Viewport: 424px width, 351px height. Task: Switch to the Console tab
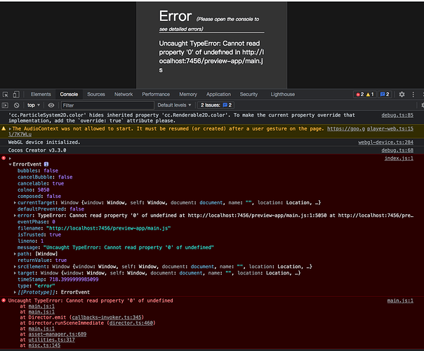pyautogui.click(x=69, y=94)
